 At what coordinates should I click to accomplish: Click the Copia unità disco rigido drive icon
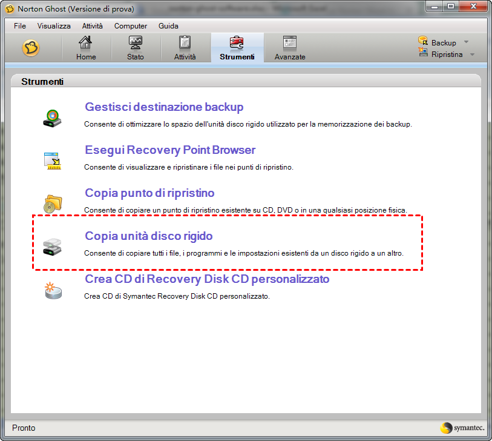(53, 247)
